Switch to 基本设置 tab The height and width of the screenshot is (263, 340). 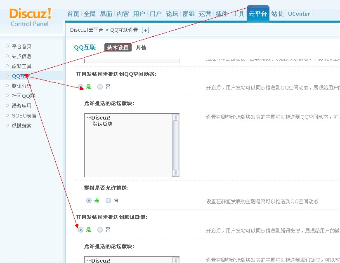pyautogui.click(x=118, y=47)
